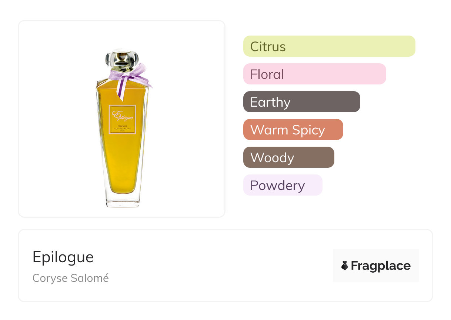Pick the orange Warm Spicy accord bar
Image resolution: width=451 pixels, height=320 pixels.
pos(293,130)
